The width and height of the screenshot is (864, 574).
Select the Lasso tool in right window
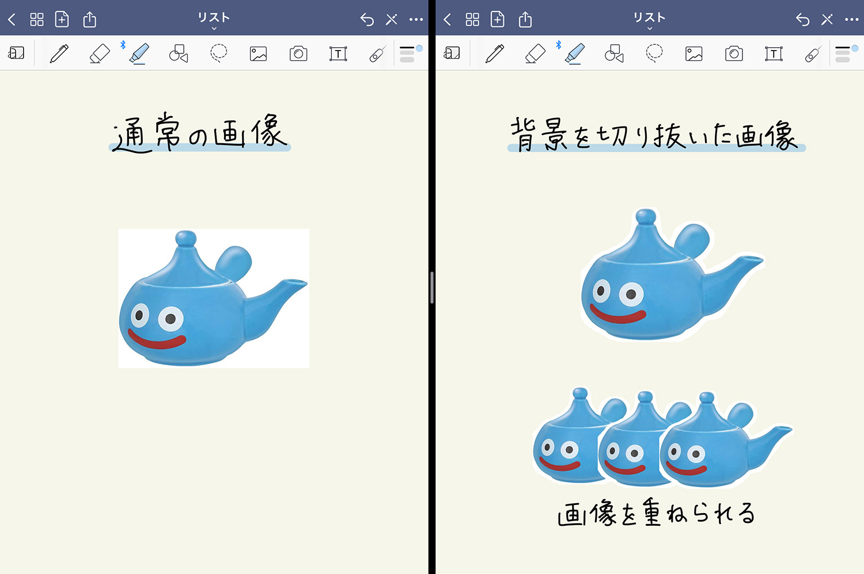point(654,53)
